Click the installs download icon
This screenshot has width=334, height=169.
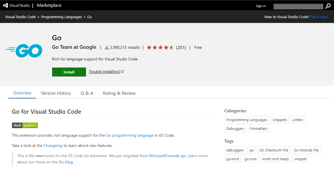pos(107,48)
